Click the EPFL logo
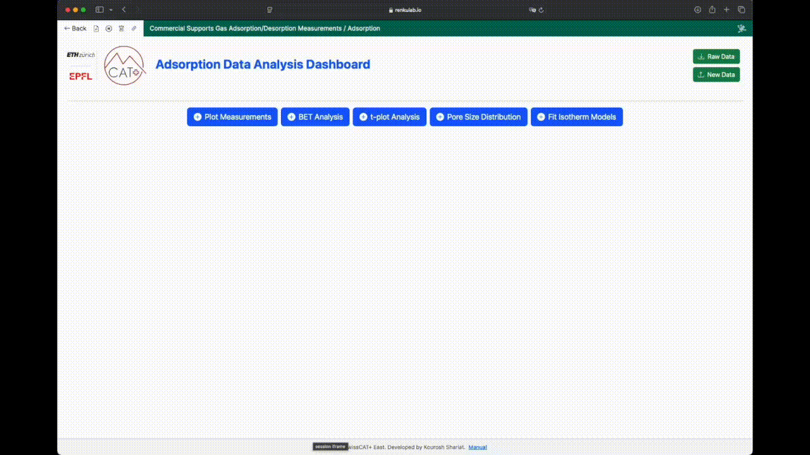 click(81, 76)
